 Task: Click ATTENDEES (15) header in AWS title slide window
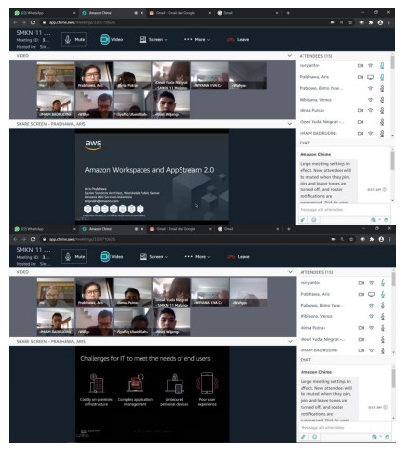(315, 56)
